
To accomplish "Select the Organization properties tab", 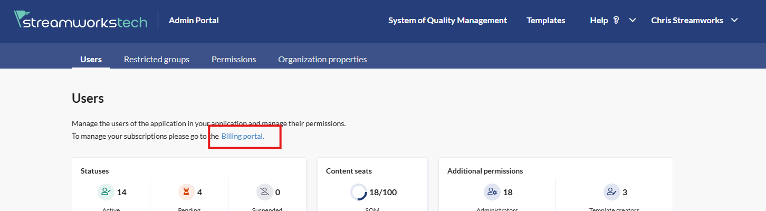I will [x=322, y=59].
